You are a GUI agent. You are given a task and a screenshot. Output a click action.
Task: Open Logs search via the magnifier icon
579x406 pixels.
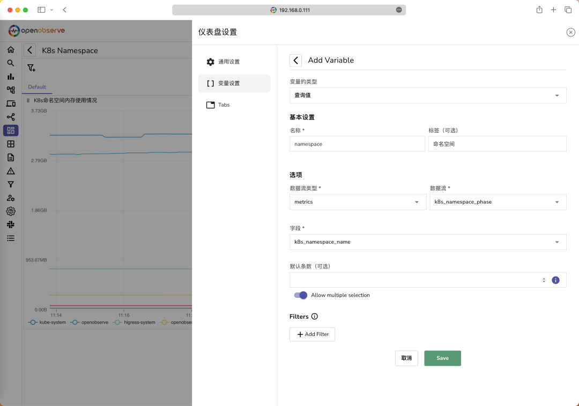(x=11, y=63)
